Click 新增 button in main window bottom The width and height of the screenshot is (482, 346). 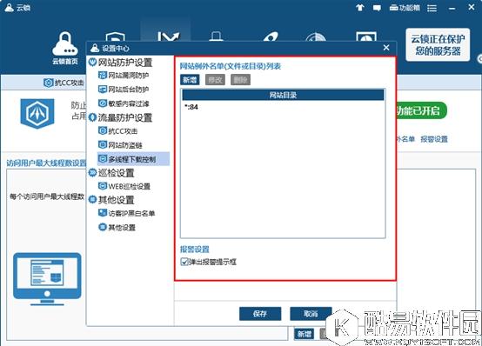(x=305, y=334)
